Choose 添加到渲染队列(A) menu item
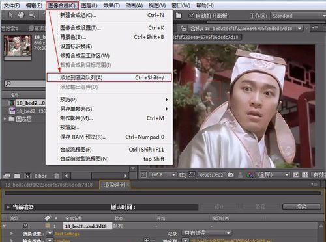This screenshot has width=326, height=242. [x=110, y=77]
